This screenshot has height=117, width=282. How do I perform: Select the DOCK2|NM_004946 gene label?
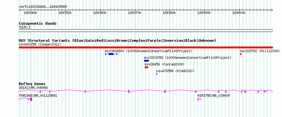33,88
